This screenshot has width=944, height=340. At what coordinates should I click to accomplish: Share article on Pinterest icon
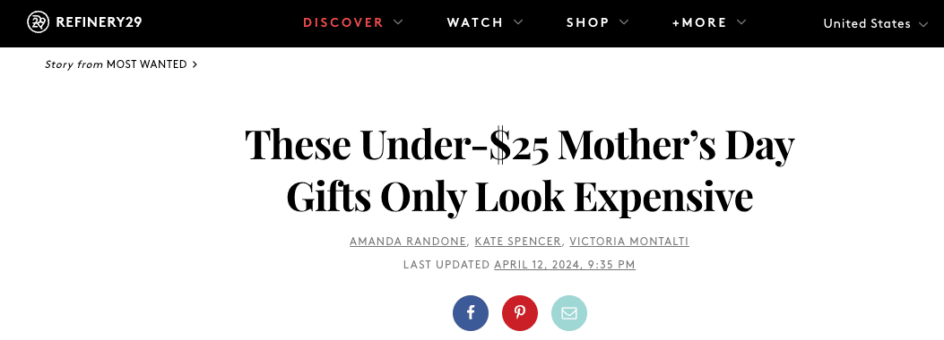click(520, 313)
